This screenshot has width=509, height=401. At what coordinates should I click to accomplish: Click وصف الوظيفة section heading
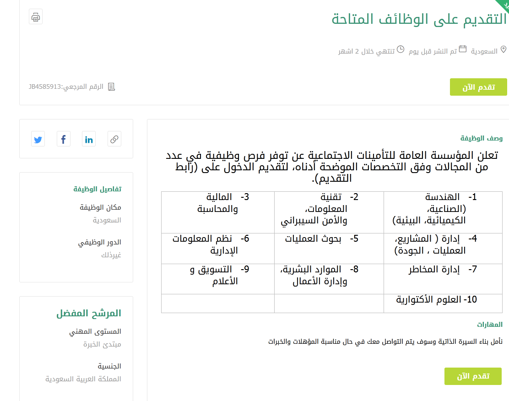[x=482, y=138]
